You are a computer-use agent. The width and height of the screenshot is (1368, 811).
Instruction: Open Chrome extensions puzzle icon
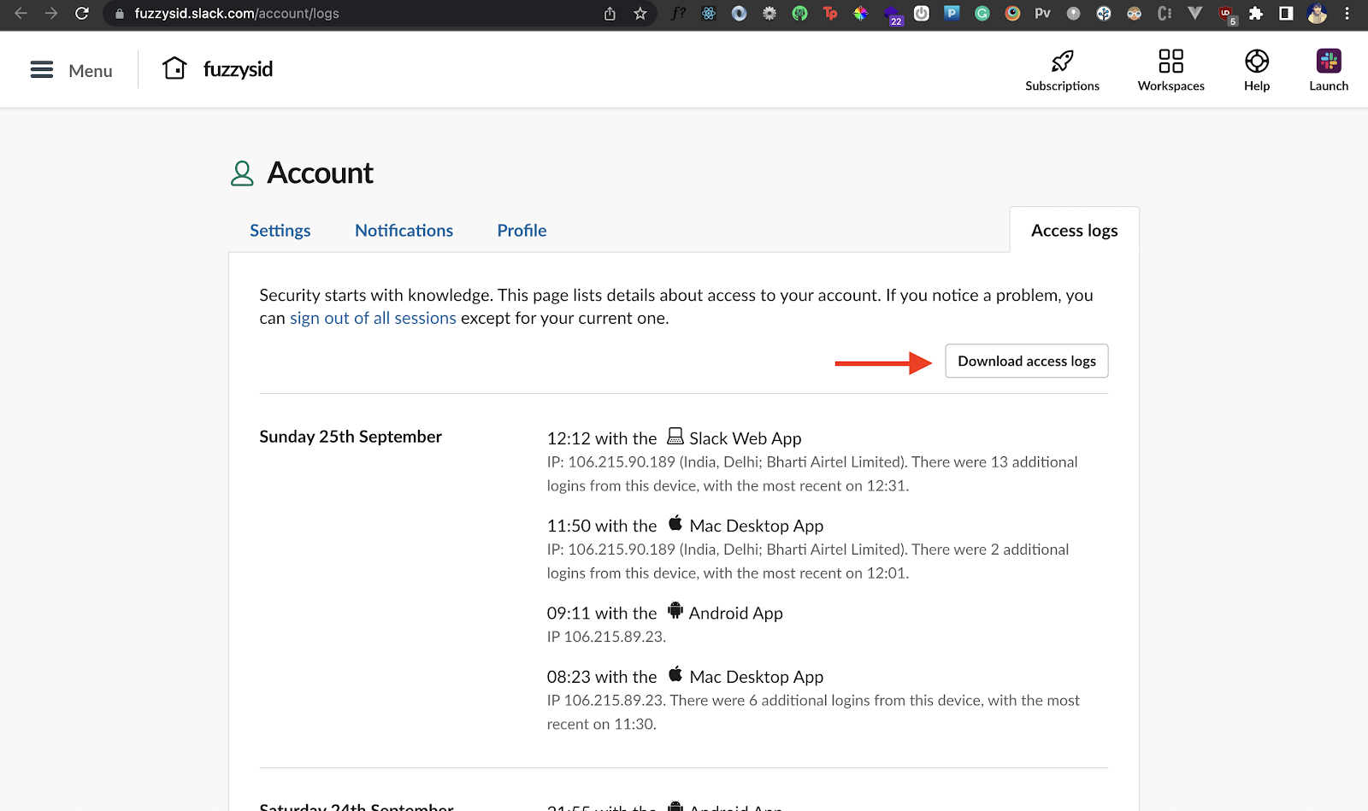pyautogui.click(x=1256, y=14)
